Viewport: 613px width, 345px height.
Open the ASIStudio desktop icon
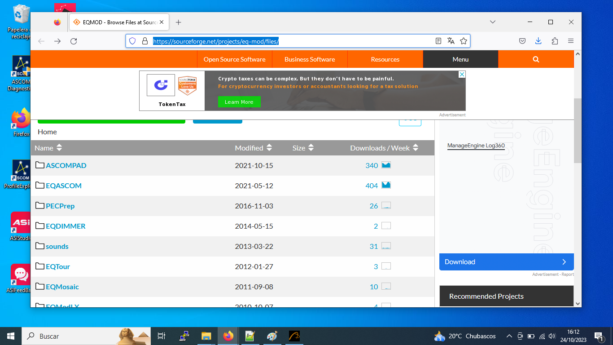click(21, 226)
